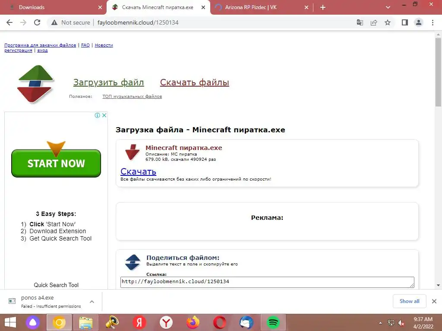Click the network tray icon
Screen dimensions: 442x331
point(391,323)
